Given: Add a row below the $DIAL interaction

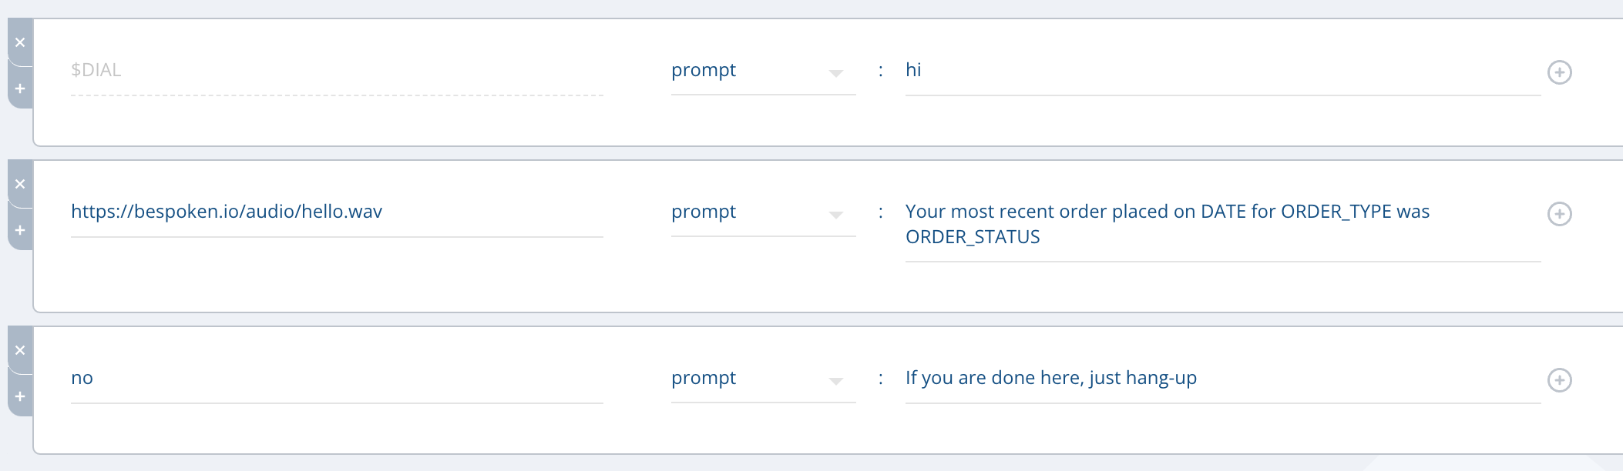Looking at the screenshot, I should [x=20, y=89].
